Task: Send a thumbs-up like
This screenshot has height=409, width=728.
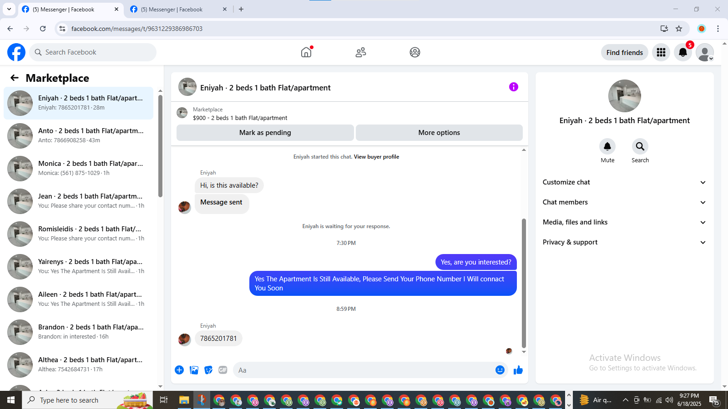Action: (518, 370)
